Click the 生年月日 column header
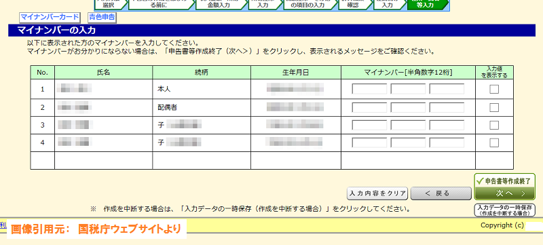Image resolution: width=543 pixels, height=245 pixels. (x=296, y=73)
